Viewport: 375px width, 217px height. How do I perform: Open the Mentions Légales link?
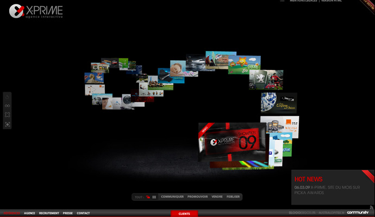coord(303,1)
